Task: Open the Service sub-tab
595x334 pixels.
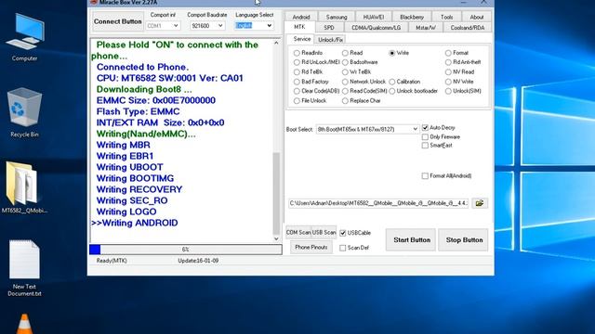Action: pyautogui.click(x=302, y=39)
